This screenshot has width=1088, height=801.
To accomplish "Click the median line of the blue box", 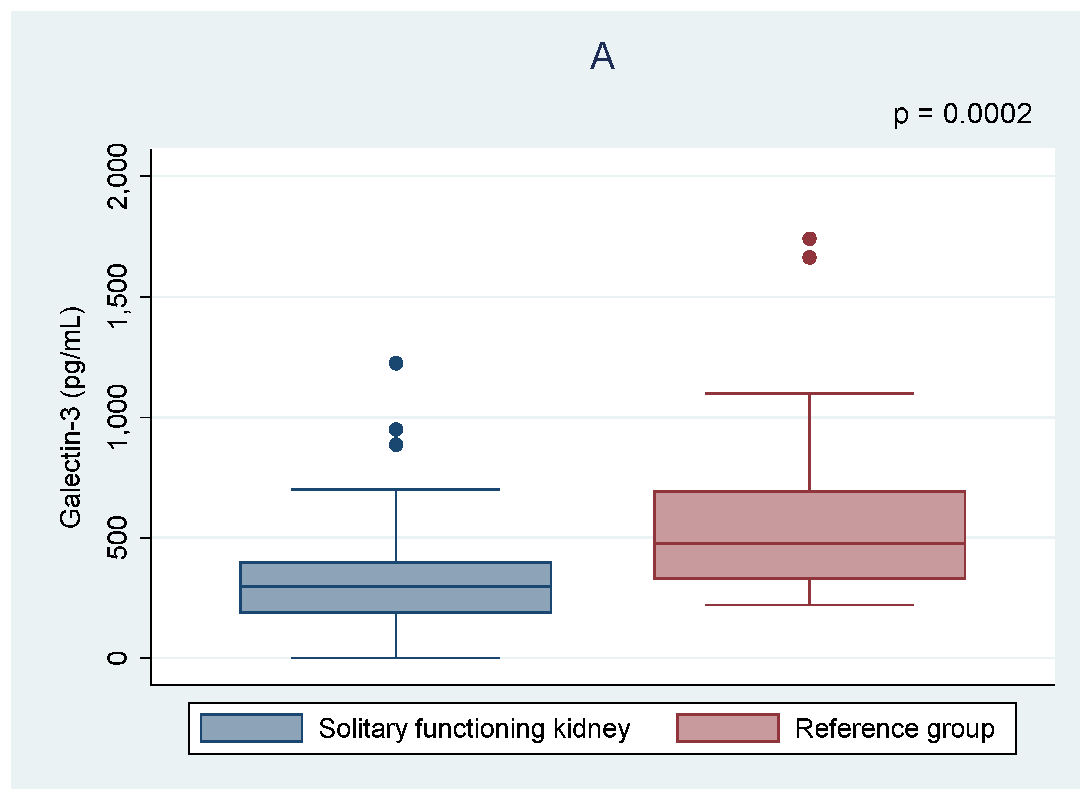I will click(396, 586).
